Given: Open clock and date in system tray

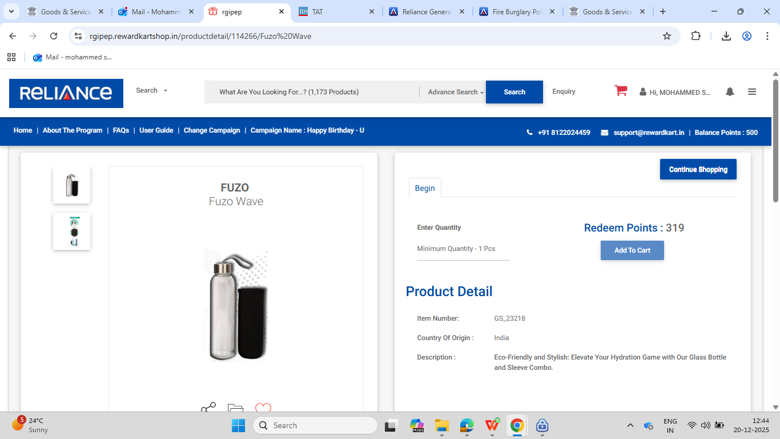Looking at the screenshot, I should (753, 425).
